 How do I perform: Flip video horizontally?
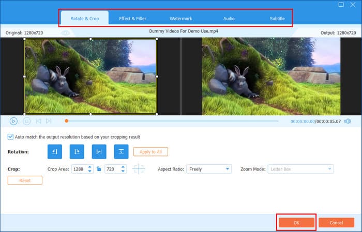point(99,151)
